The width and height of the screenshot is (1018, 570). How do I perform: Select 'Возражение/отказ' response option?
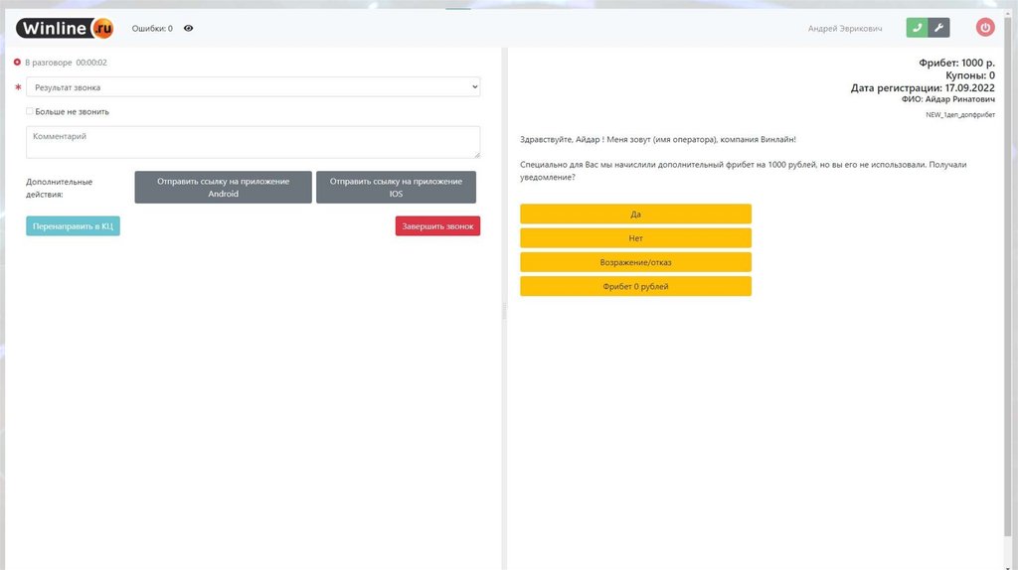(635, 262)
